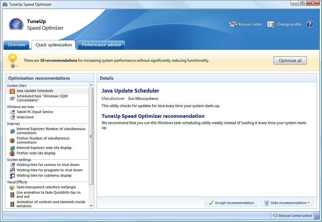Click Firefox simultaneous connections icon
The height and width of the screenshot is (222, 322).
coord(12,140)
